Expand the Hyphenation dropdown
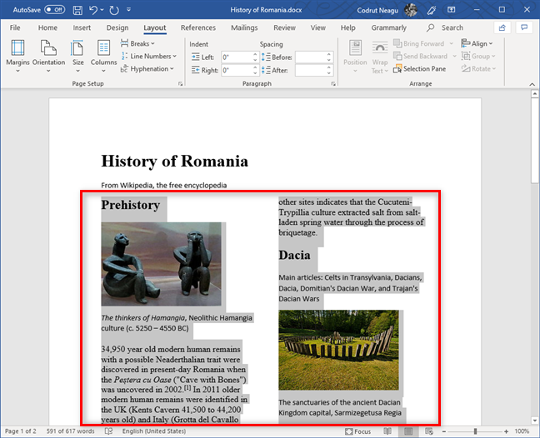This screenshot has width=540, height=438. coord(147,69)
